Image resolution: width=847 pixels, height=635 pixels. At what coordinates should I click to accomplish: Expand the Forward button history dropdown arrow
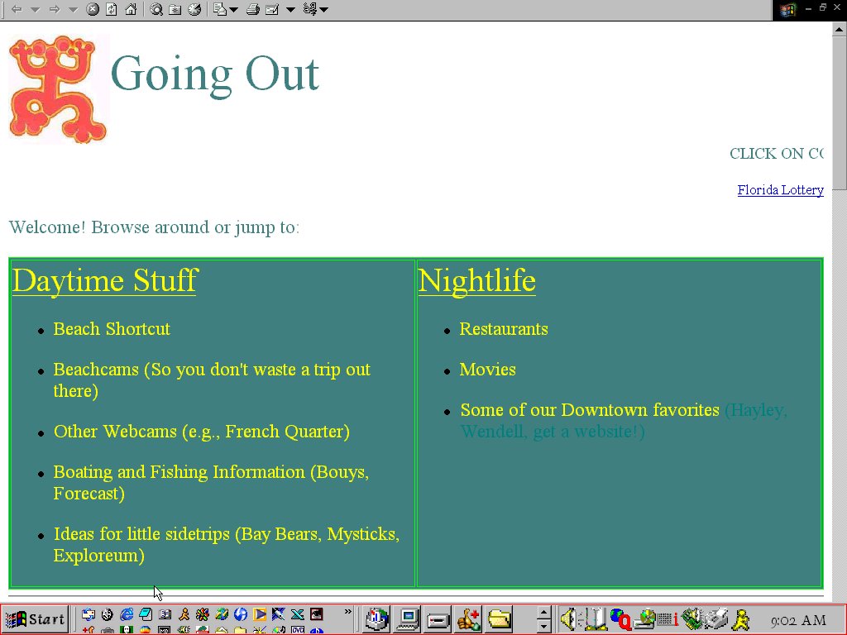pos(73,9)
